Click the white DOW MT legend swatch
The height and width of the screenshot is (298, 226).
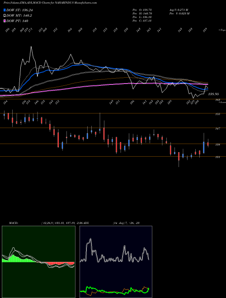pos(5,16)
